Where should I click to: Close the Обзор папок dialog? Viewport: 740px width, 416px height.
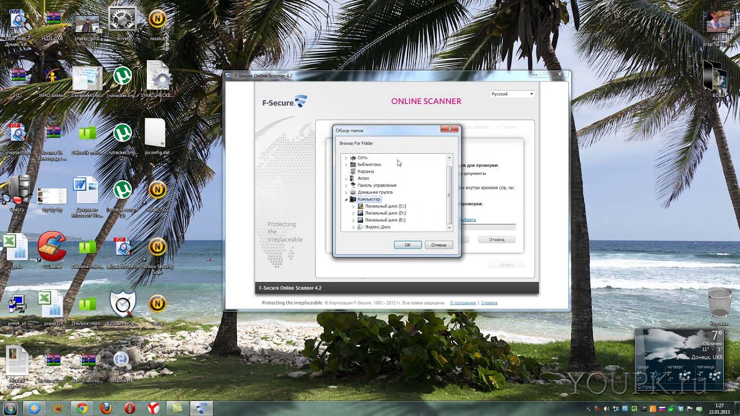coord(449,129)
